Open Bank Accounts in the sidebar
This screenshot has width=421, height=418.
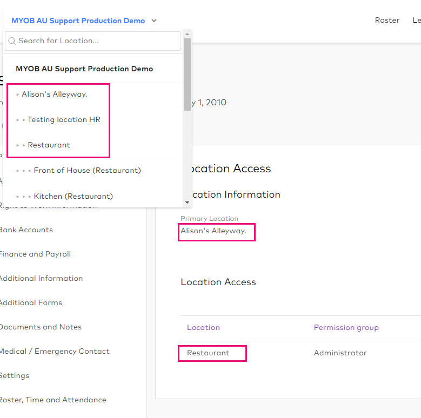(x=26, y=230)
